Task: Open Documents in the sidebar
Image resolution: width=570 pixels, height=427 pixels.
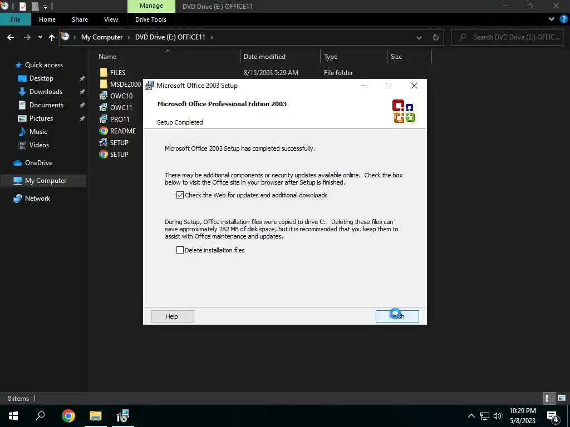Action: pos(46,105)
